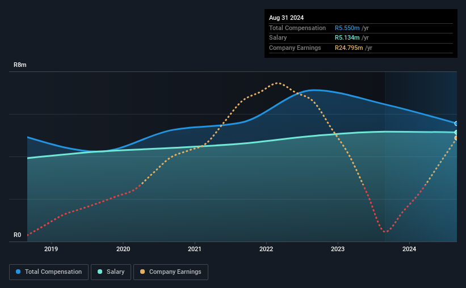
Task: Toggle the Salary legend button
Action: tap(111, 272)
